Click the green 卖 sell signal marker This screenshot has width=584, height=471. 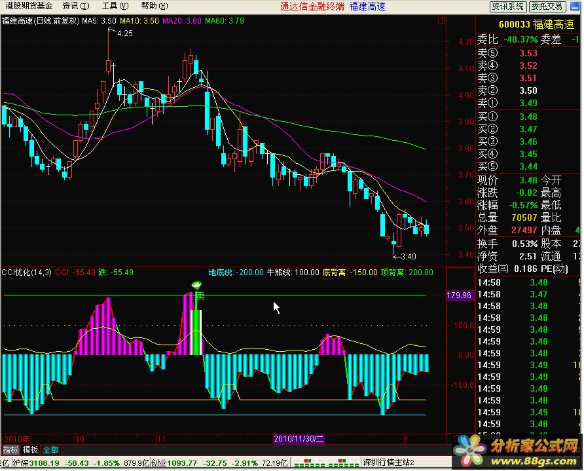200,297
